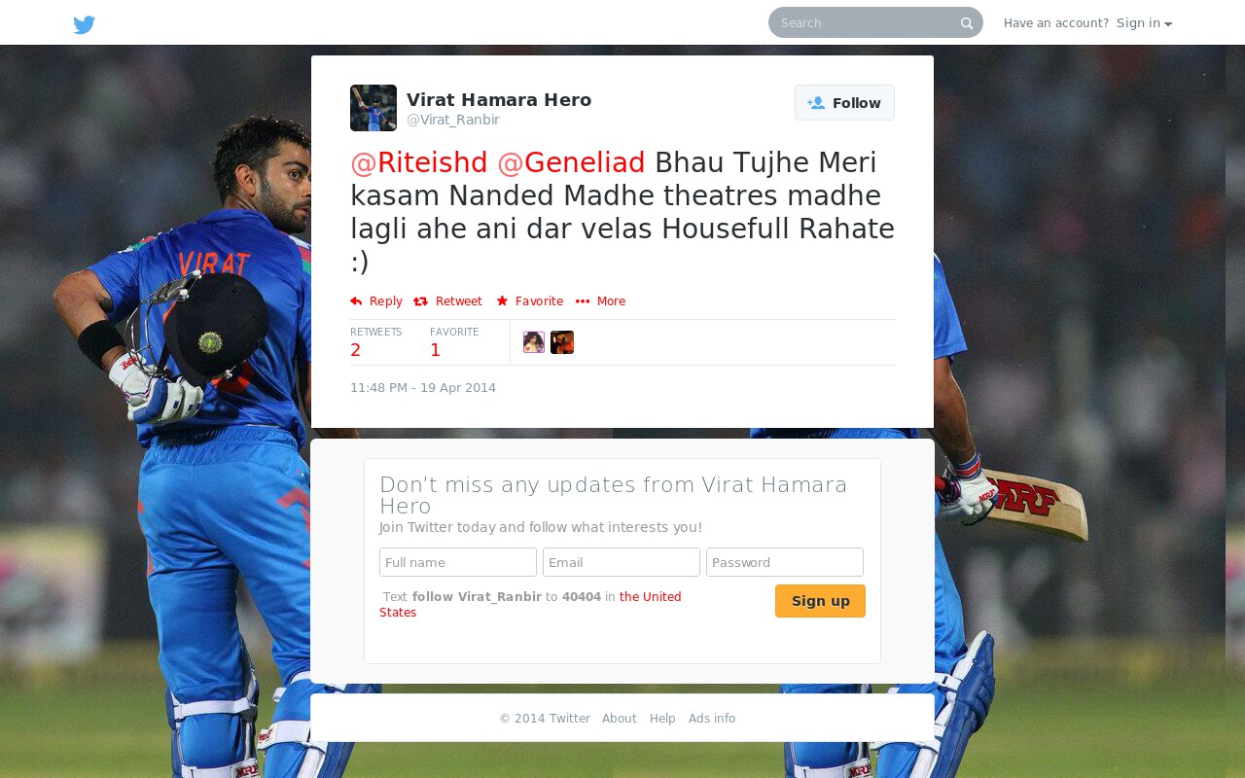Click the Twitter bird logo

(x=85, y=24)
